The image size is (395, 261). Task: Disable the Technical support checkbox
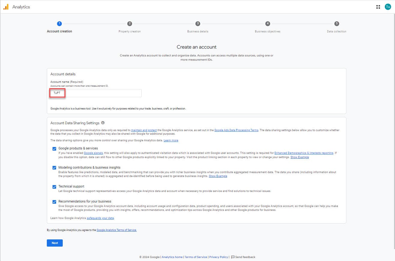(x=54, y=187)
